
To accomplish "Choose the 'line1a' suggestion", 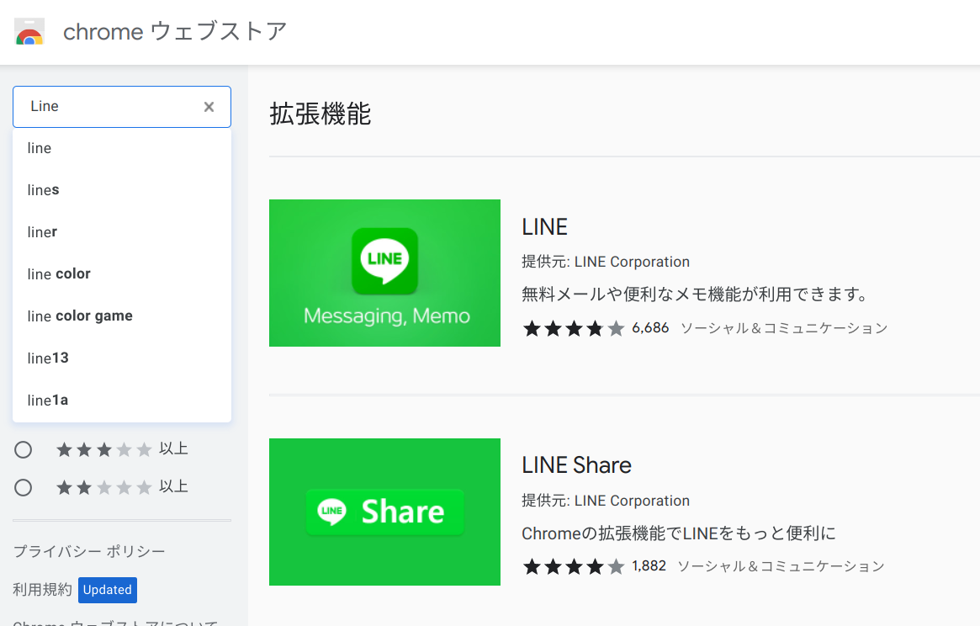I will [x=122, y=400].
